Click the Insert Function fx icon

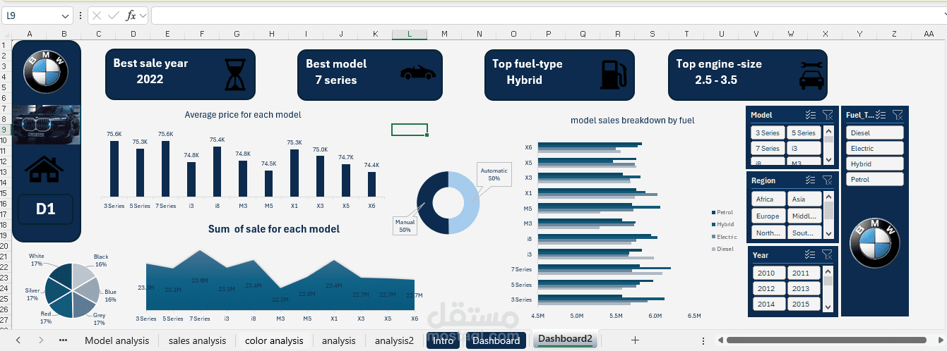point(131,16)
